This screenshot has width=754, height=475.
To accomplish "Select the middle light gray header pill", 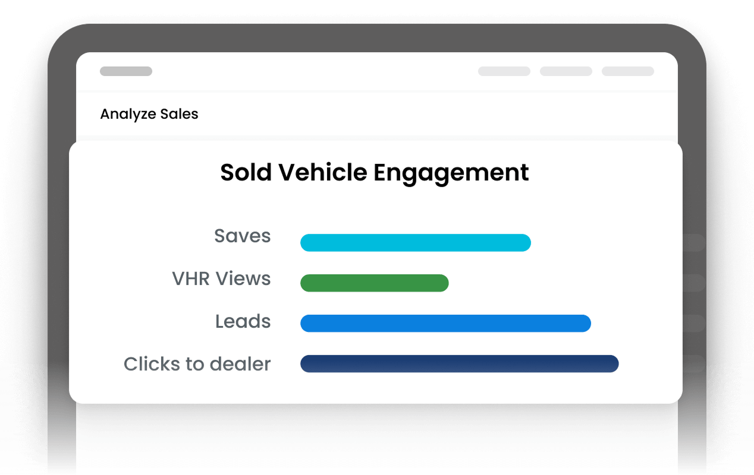I will click(566, 71).
